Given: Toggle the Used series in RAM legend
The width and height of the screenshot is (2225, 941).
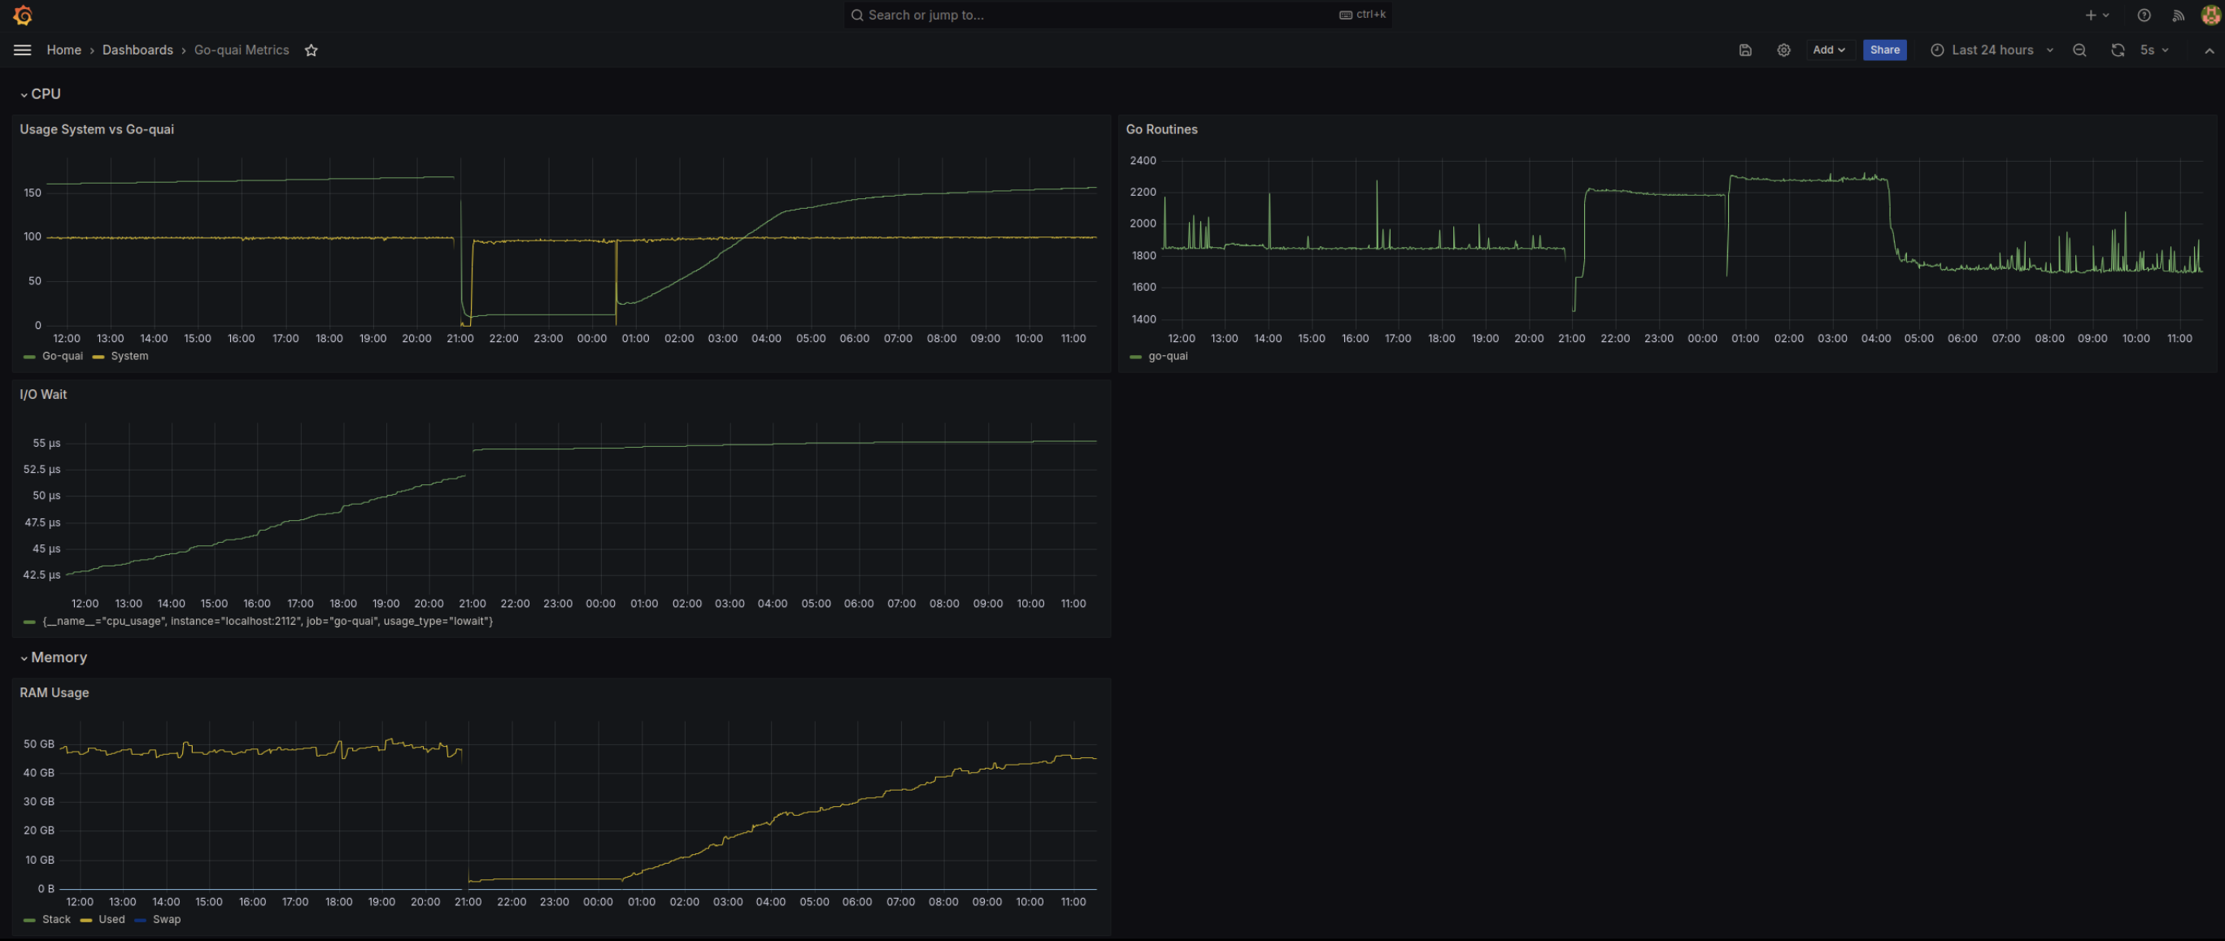Looking at the screenshot, I should click(x=111, y=918).
